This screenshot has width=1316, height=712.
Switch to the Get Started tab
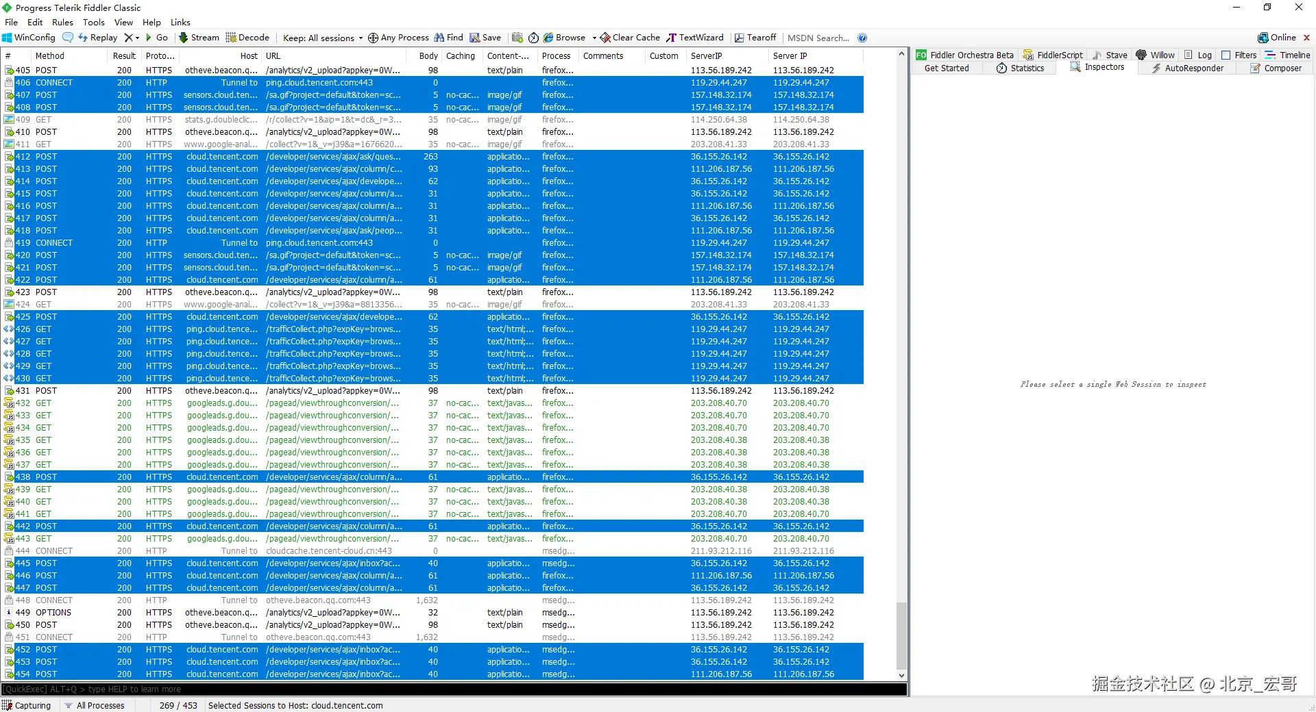(947, 68)
